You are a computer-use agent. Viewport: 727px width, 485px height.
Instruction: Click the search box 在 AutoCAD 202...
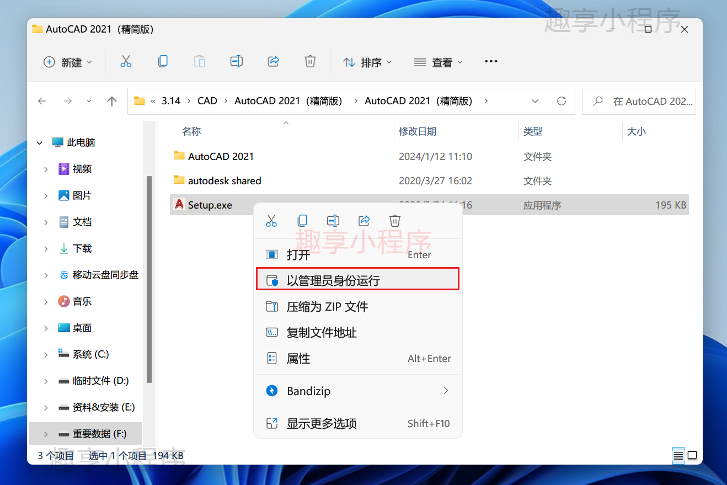click(x=639, y=101)
